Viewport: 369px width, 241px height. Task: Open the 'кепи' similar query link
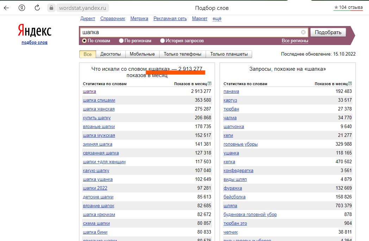coord(228,135)
